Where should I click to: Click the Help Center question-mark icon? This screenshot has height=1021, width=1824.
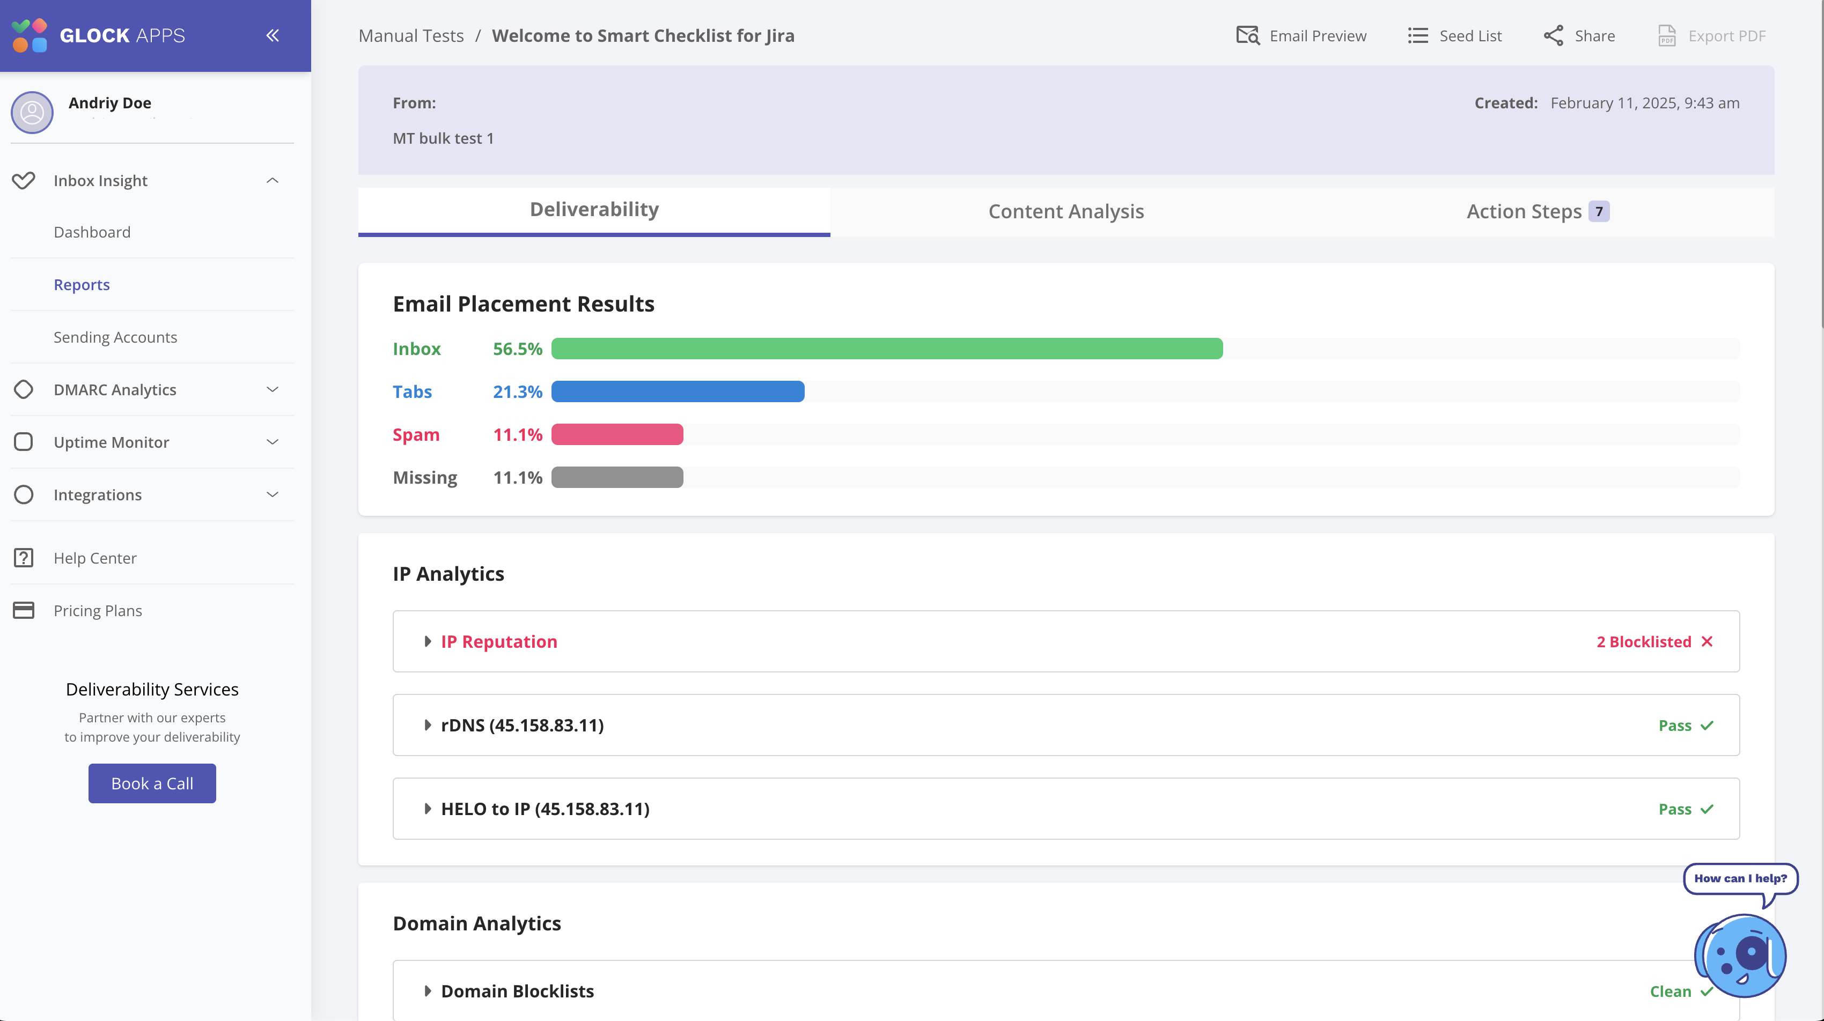[x=24, y=558]
